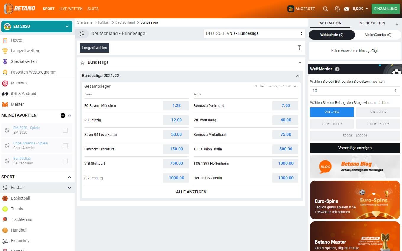This screenshot has height=251, width=402.
Task: Click the Master M icon
Action: point(5,104)
